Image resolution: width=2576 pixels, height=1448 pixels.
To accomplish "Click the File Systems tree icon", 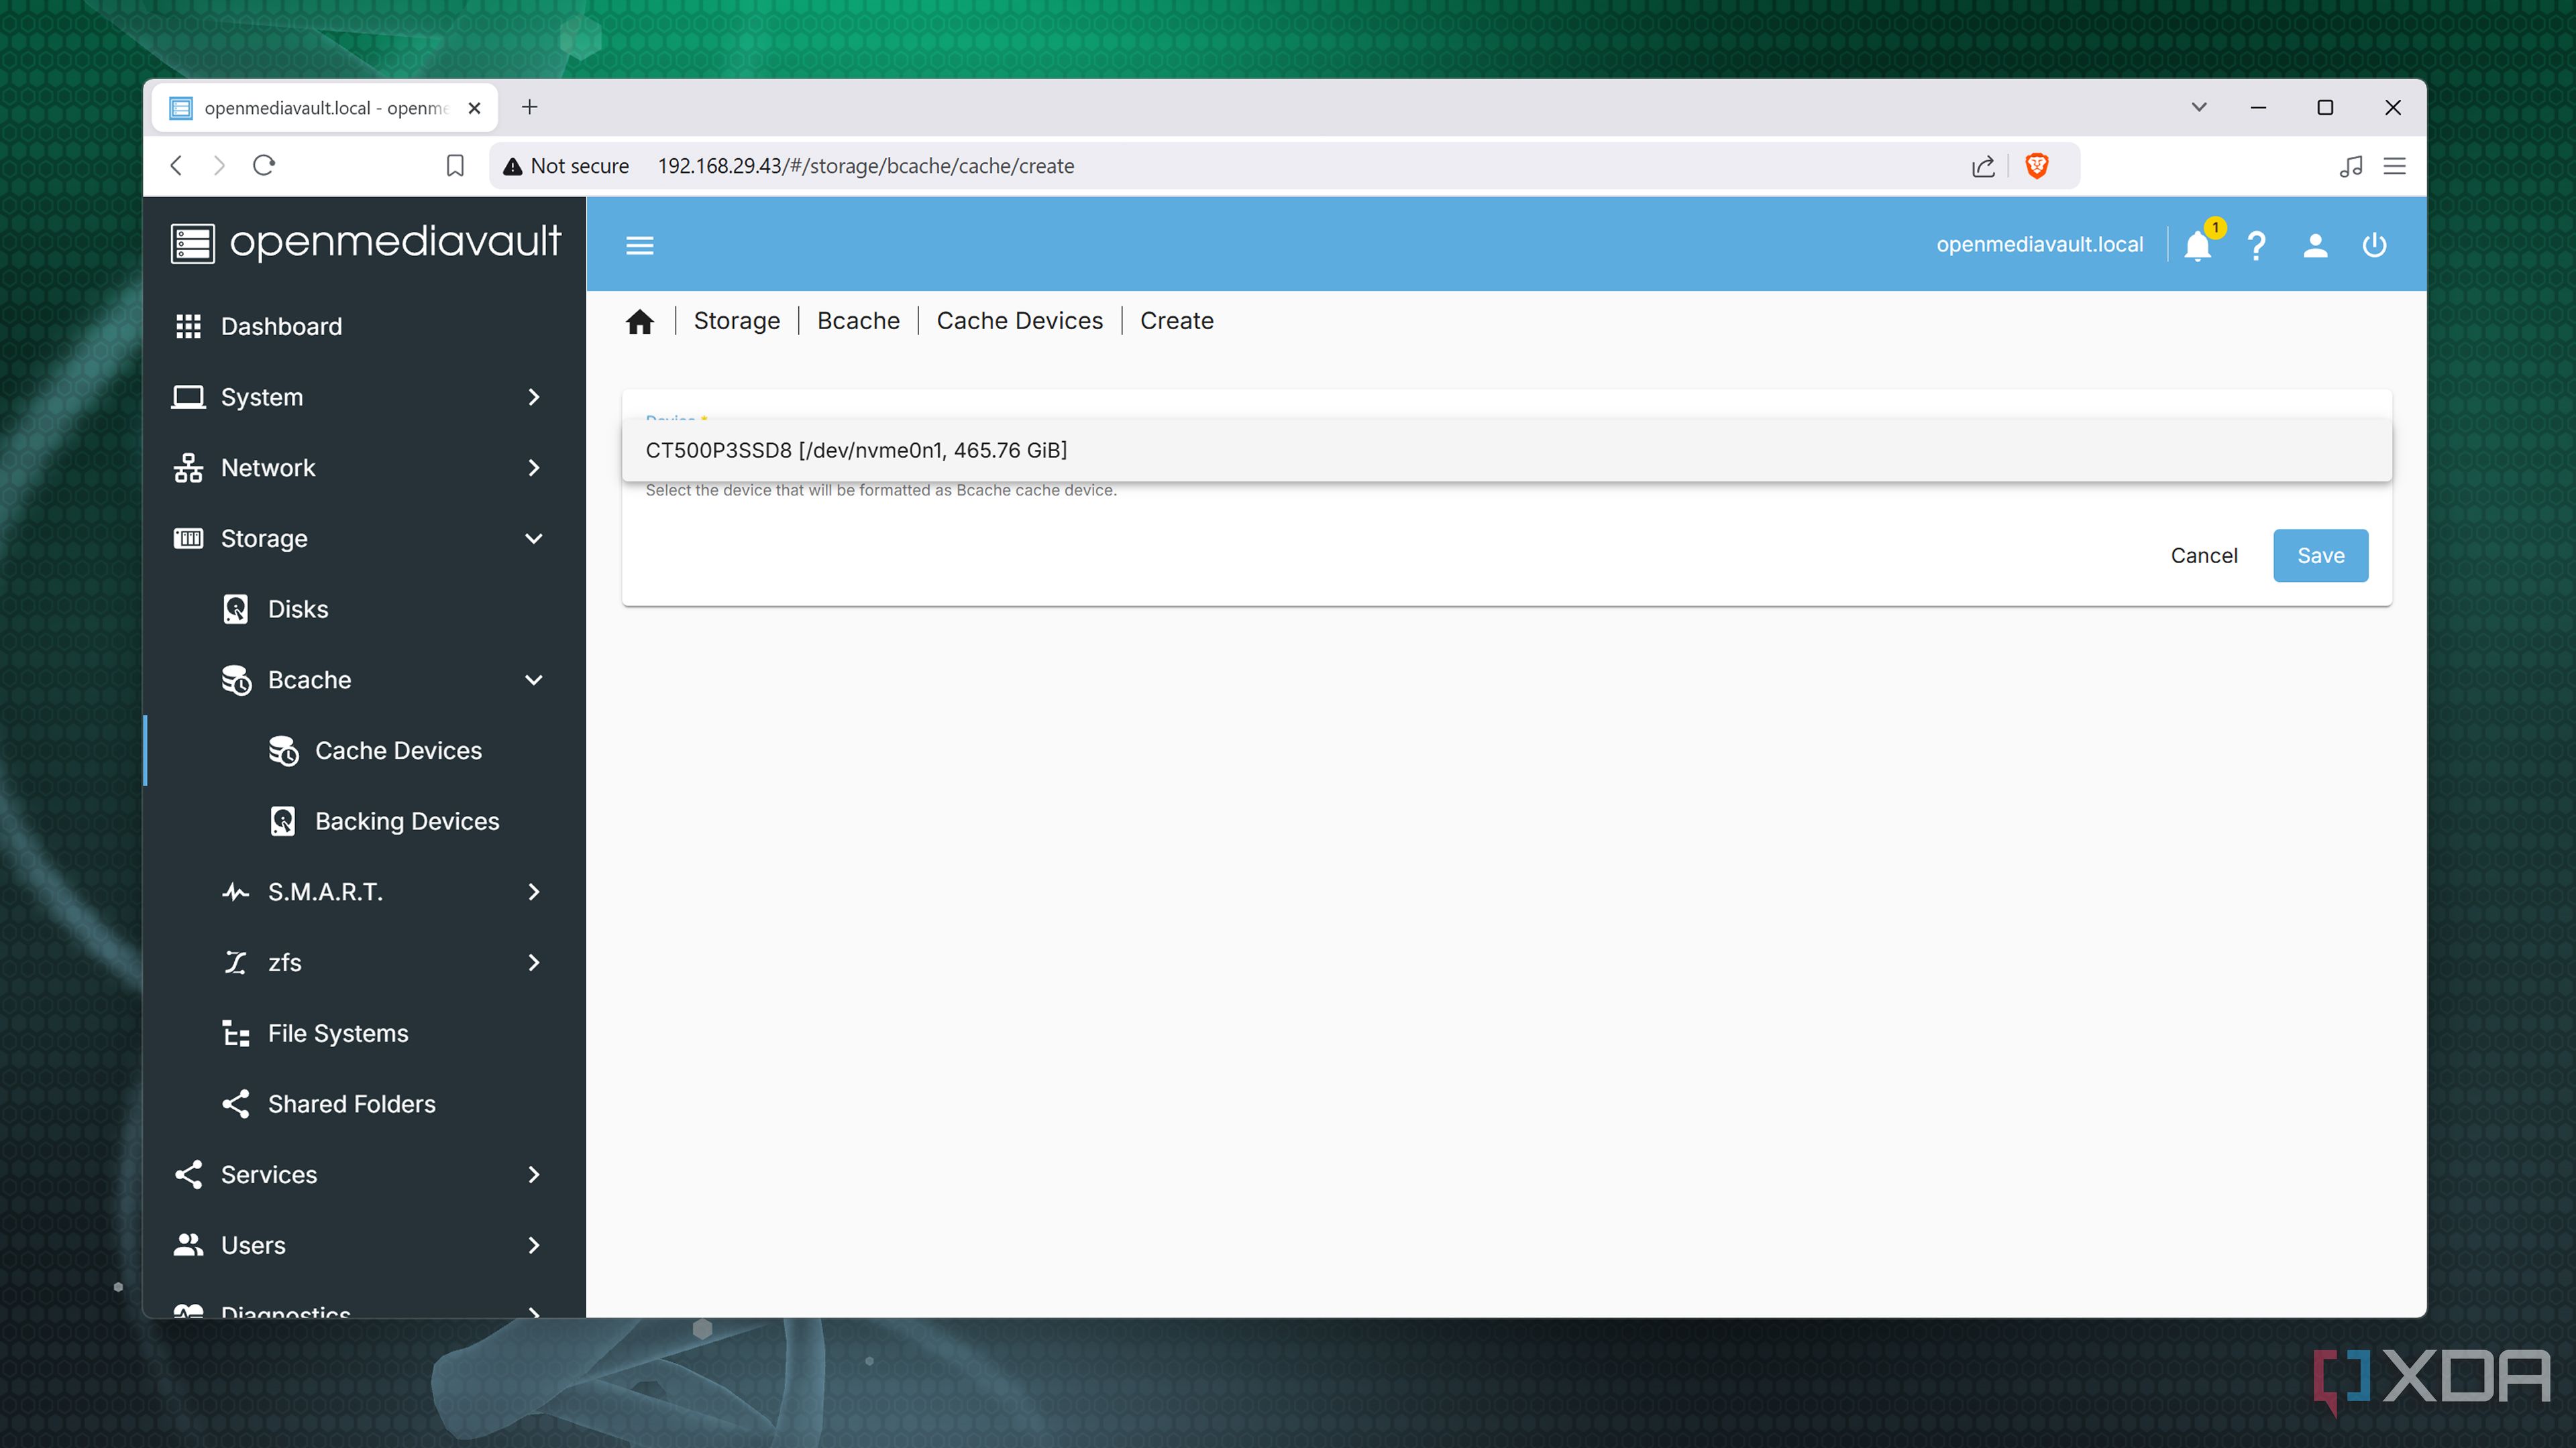I will [x=235, y=1033].
